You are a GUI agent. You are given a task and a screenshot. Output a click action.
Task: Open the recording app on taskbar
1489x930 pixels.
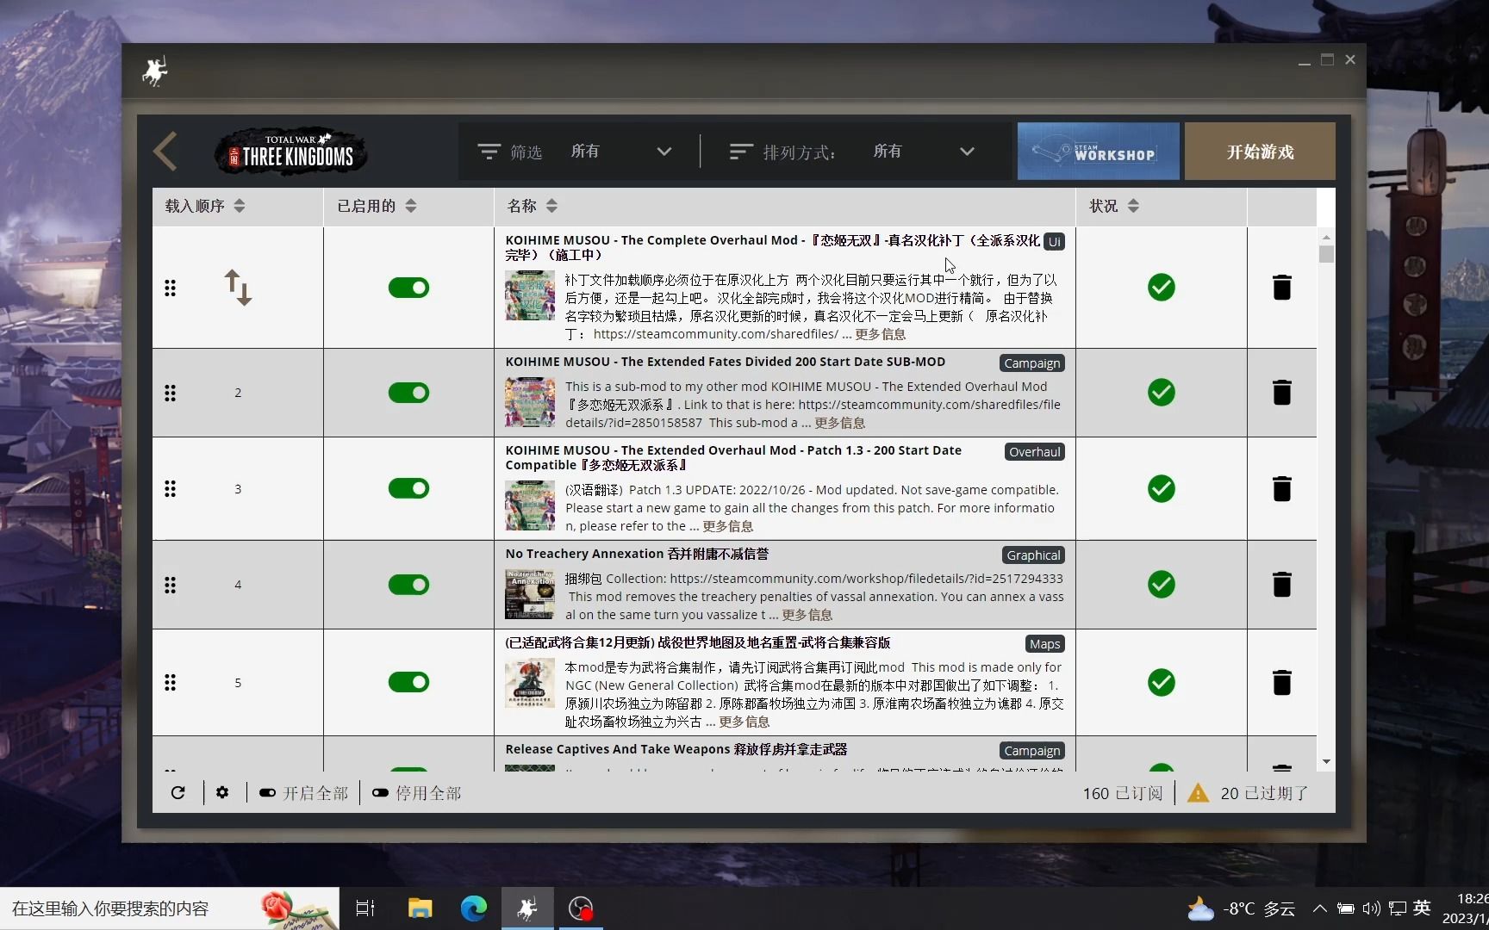[581, 908]
